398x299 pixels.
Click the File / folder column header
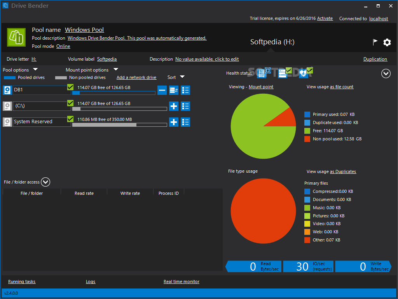pyautogui.click(x=32, y=193)
